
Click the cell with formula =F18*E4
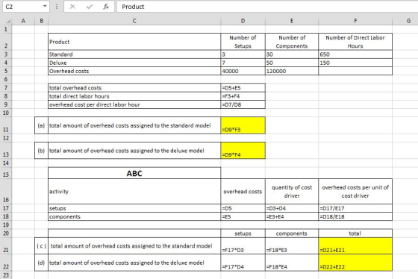tap(292, 263)
